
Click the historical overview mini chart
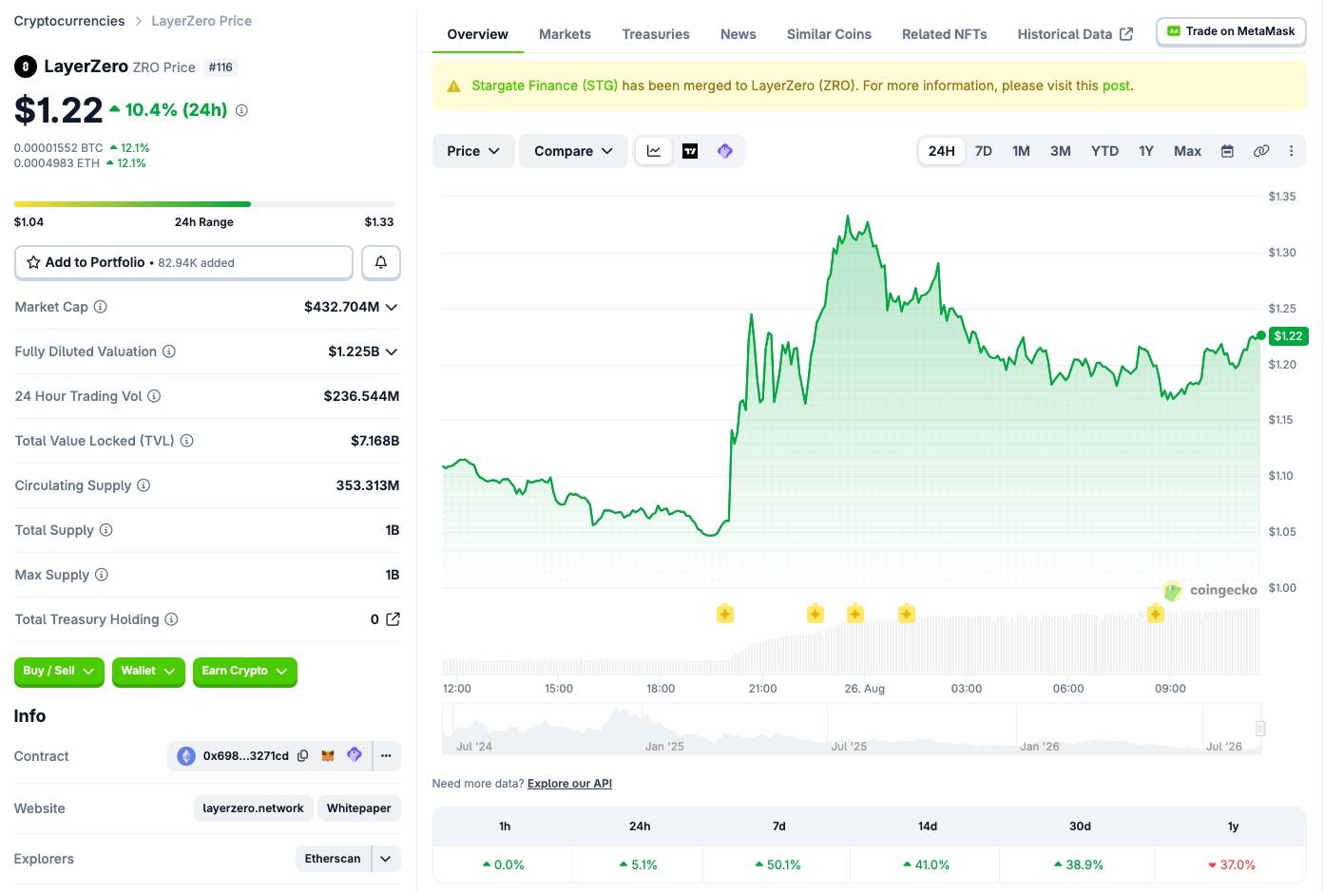click(x=851, y=730)
